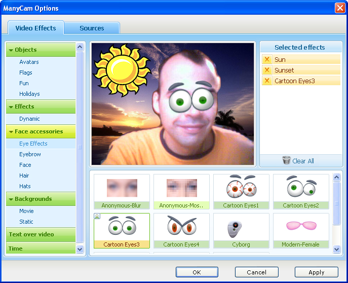
Task: Remove Cartoon Eyes3 from the selected effects
Action: coord(267,81)
